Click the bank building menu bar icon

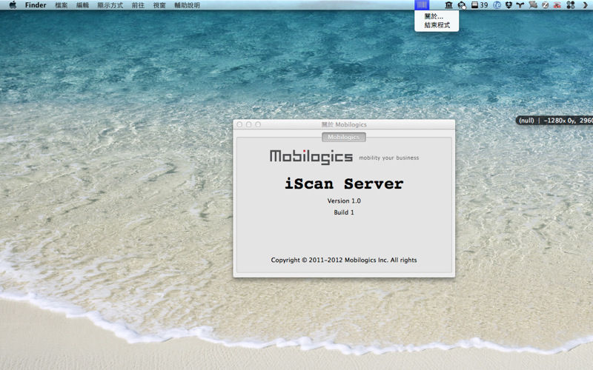click(449, 5)
